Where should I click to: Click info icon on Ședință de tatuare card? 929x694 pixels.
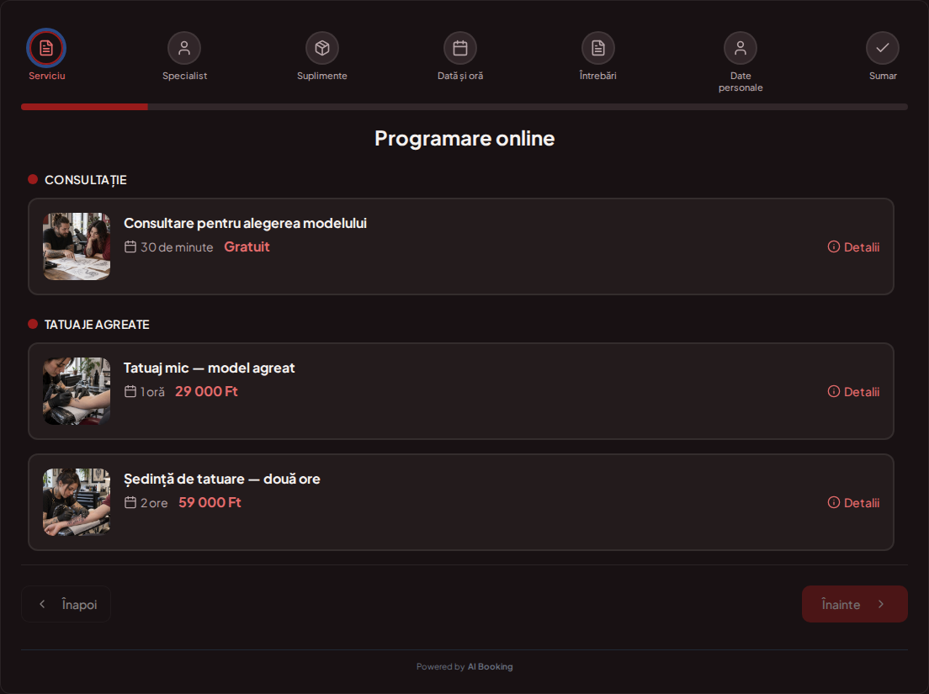834,503
